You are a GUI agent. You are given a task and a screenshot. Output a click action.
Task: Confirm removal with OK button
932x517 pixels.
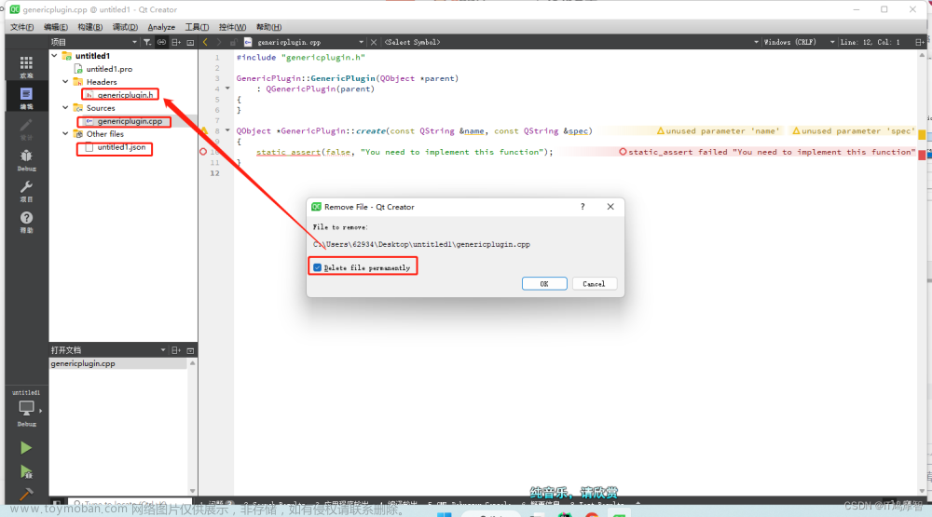(x=544, y=284)
